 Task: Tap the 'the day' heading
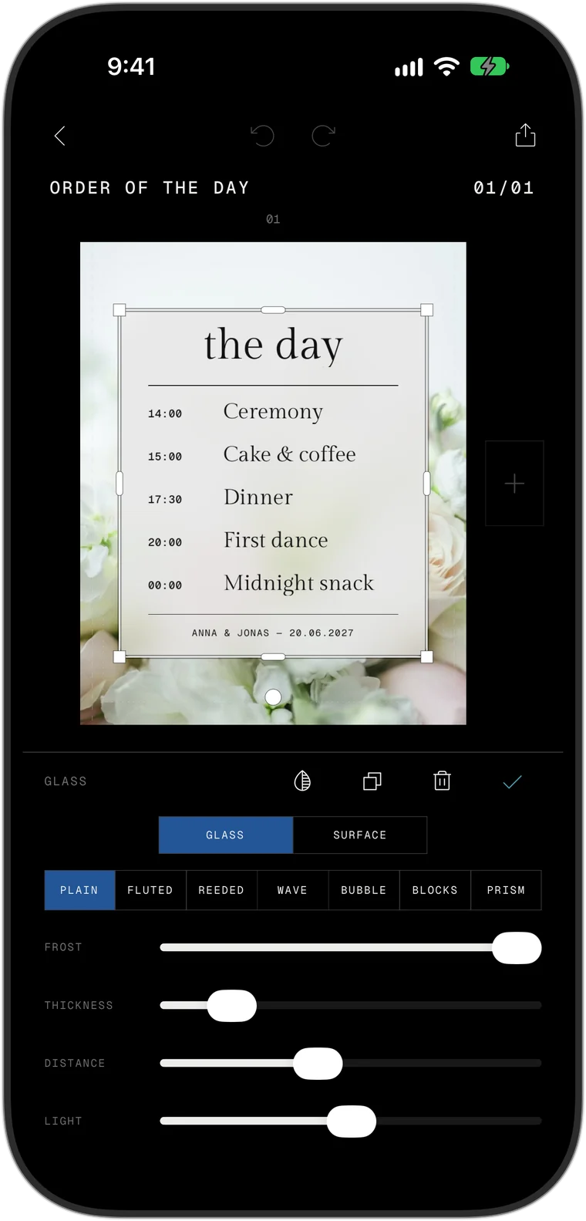pos(273,345)
